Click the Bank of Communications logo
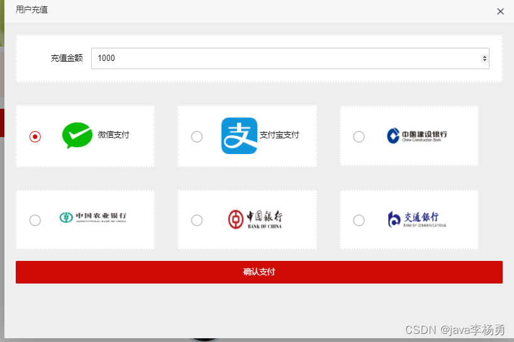514x342 pixels. pos(417,219)
